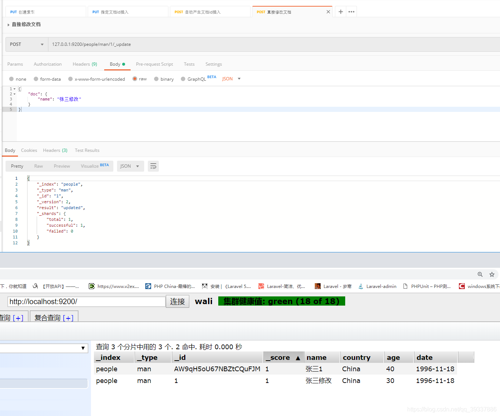Switch response view to Preview

pyautogui.click(x=62, y=166)
